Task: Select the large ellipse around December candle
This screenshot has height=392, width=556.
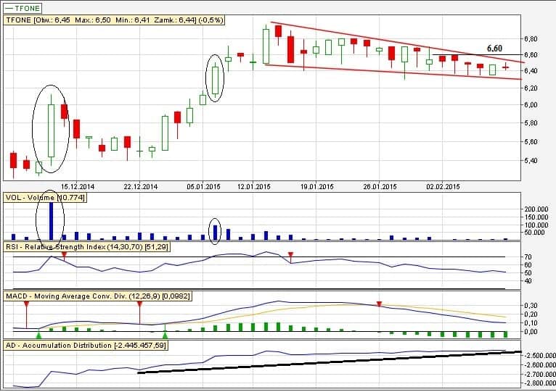Action: pos(51,129)
